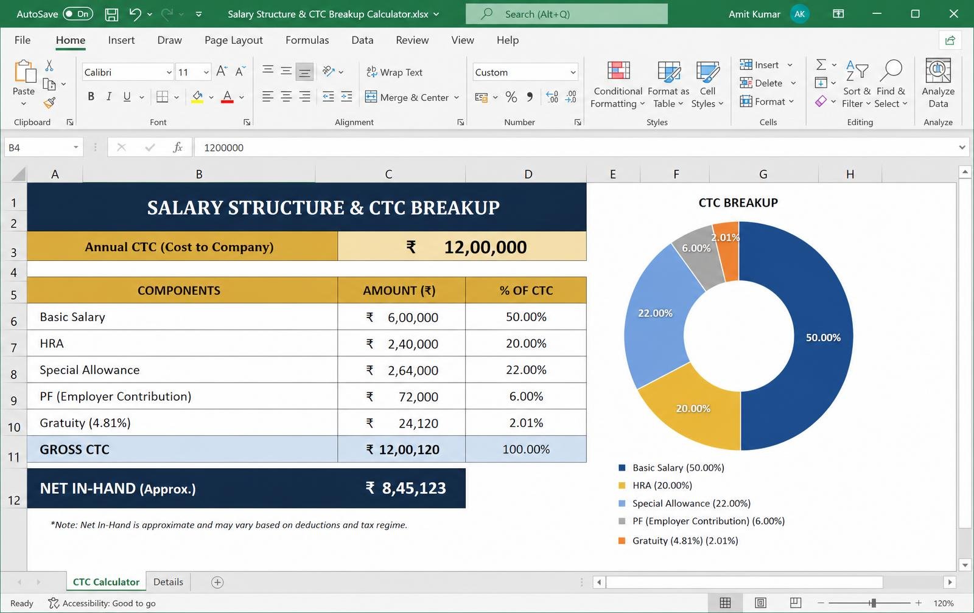Click the AutoSum sigma icon
Viewport: 974px width, 613px height.
821,64
